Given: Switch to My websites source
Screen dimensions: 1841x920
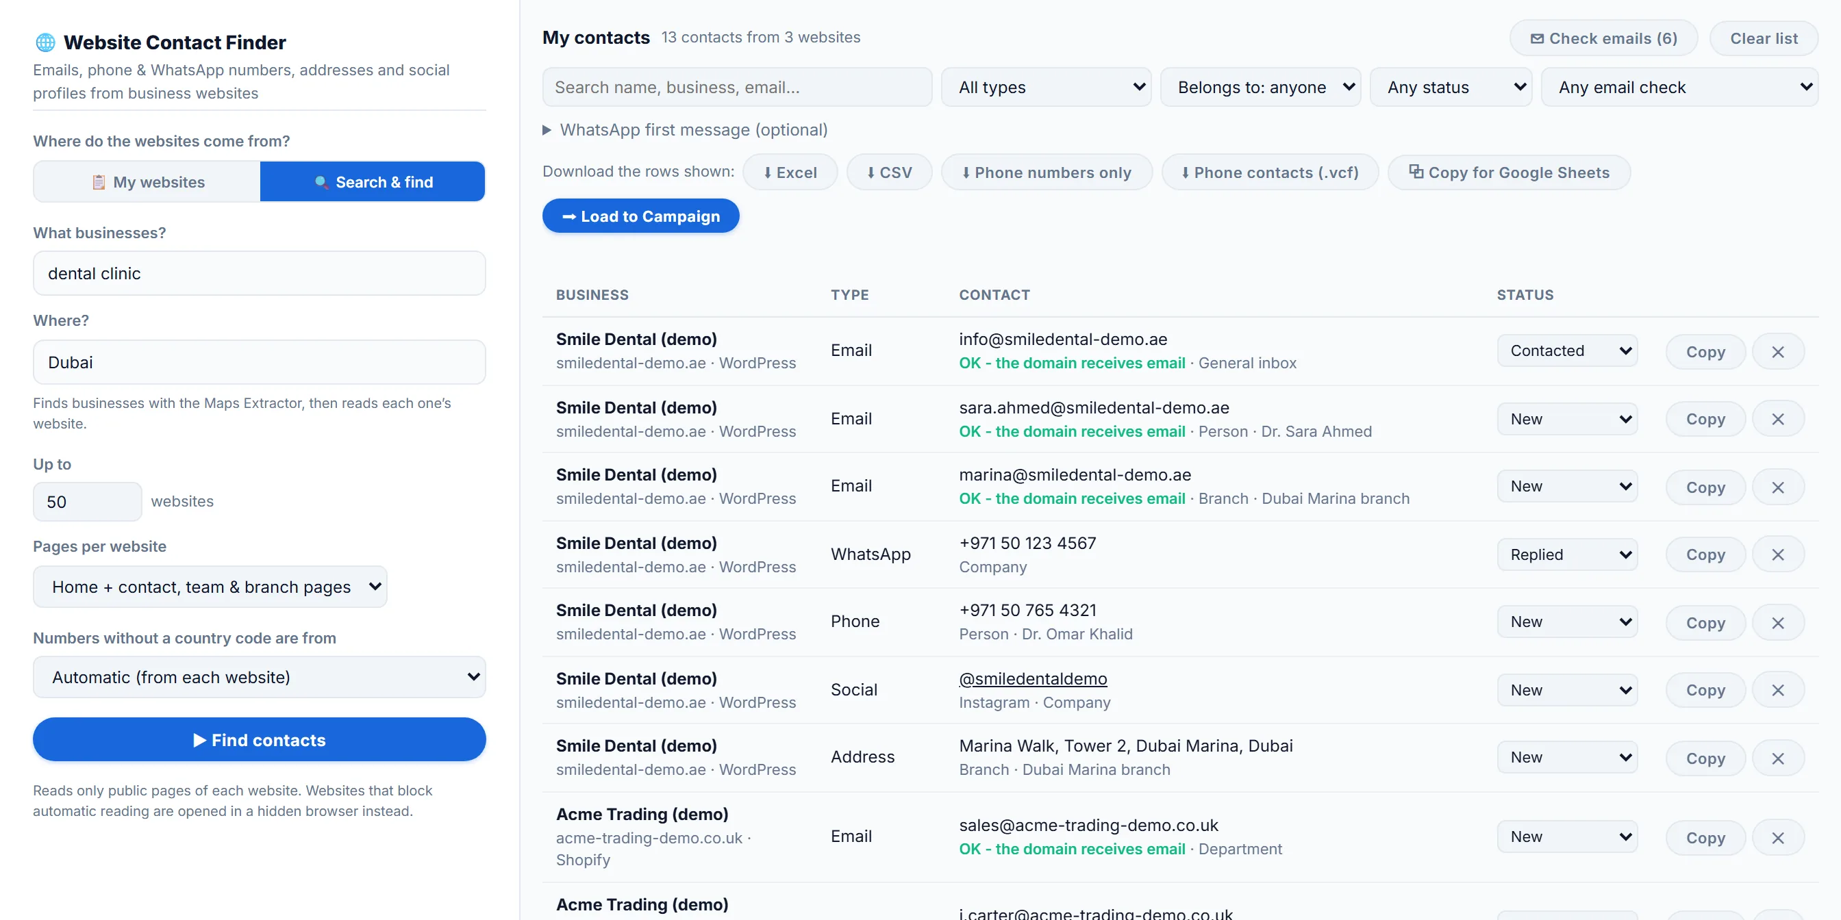Looking at the screenshot, I should (x=147, y=181).
